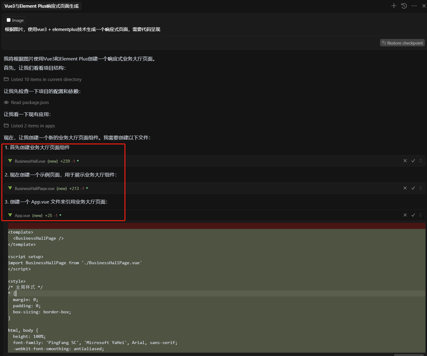The height and width of the screenshot is (356, 427).
Task: Reject BusinessHall.vue changes with X icon
Action: point(405,161)
